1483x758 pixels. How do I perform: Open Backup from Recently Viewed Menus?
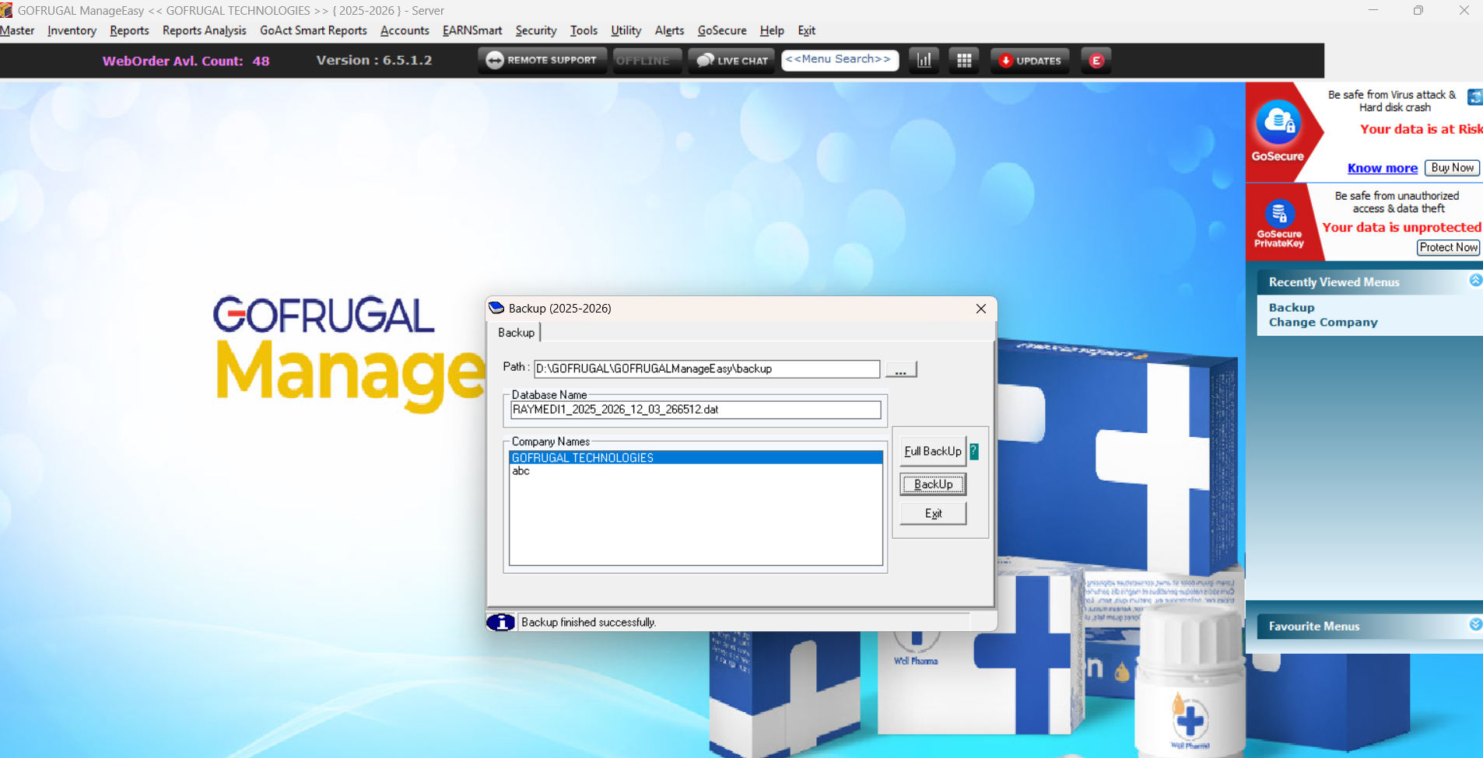pos(1292,308)
